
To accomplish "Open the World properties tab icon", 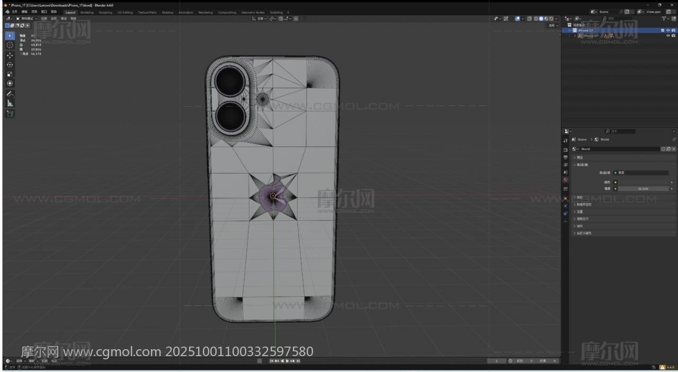I will [566, 180].
